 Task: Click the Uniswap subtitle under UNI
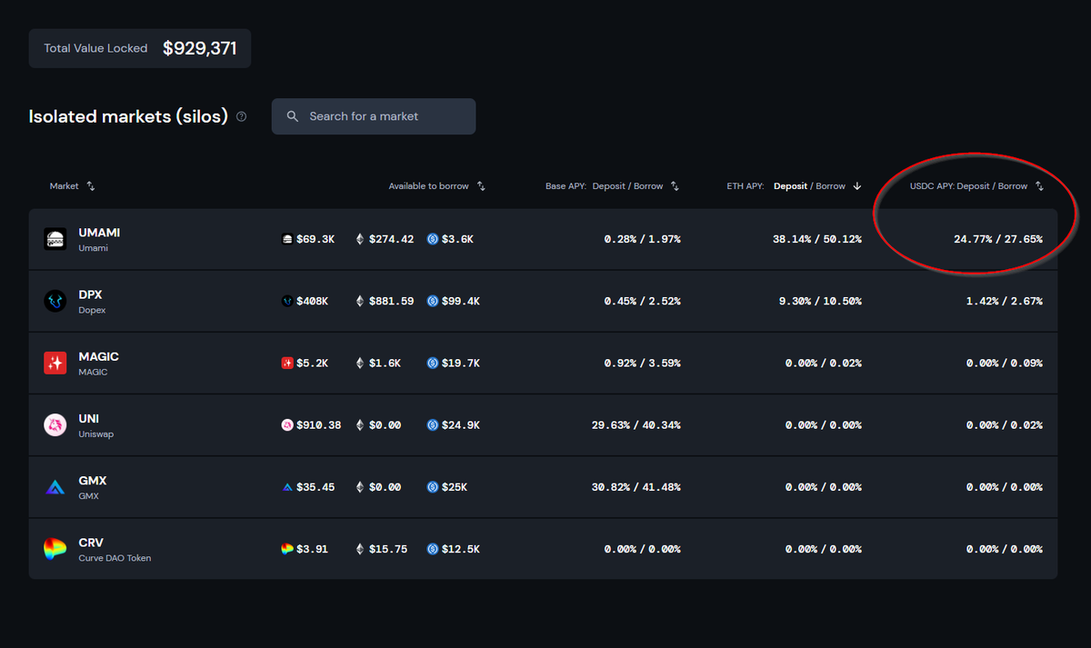tap(95, 434)
